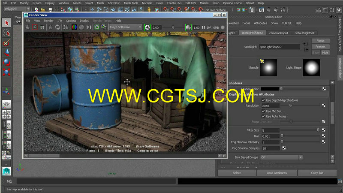The height and width of the screenshot is (193, 343).
Task: Set real size with 1:1 icon
Action: [x=88, y=27]
